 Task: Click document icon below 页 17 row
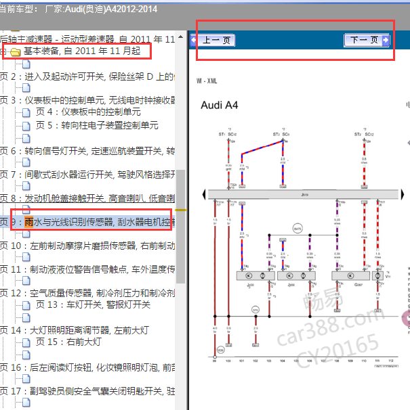click(x=26, y=403)
